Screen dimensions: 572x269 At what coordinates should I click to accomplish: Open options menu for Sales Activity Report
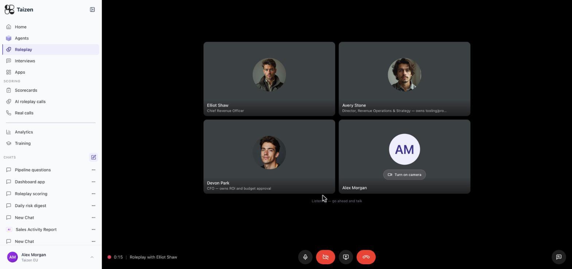(93, 230)
